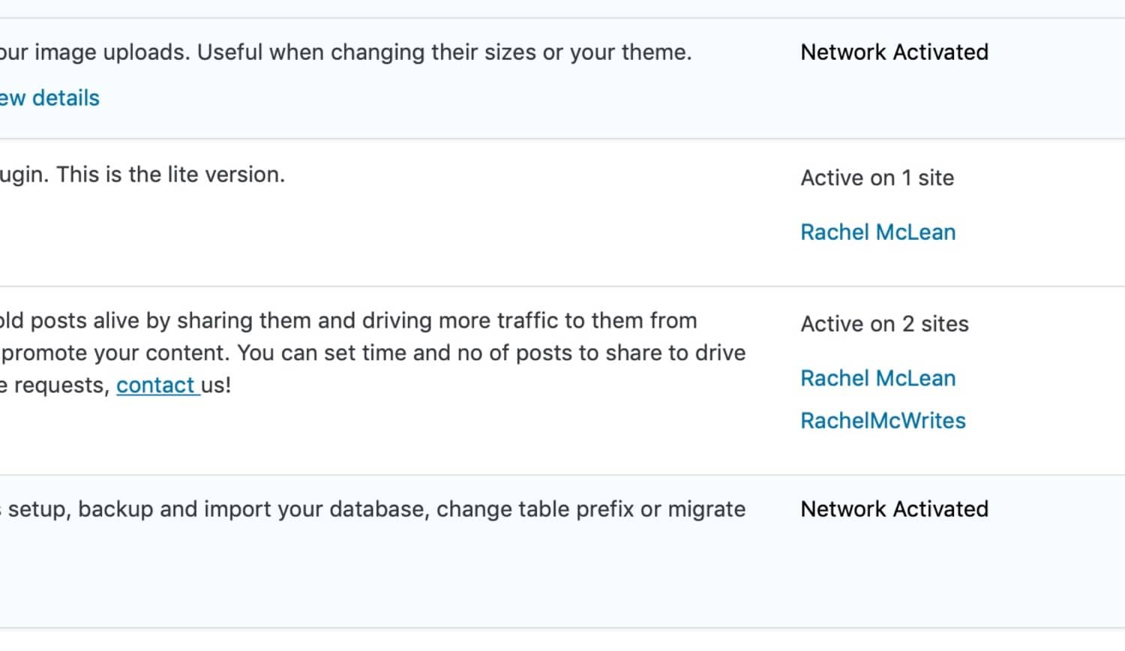Select the Network Activated label for database plugin
The width and height of the screenshot is (1125, 651).
click(x=894, y=508)
